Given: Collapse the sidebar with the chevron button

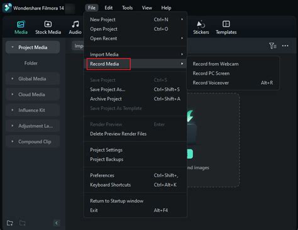Looking at the screenshot, I should 57,223.
